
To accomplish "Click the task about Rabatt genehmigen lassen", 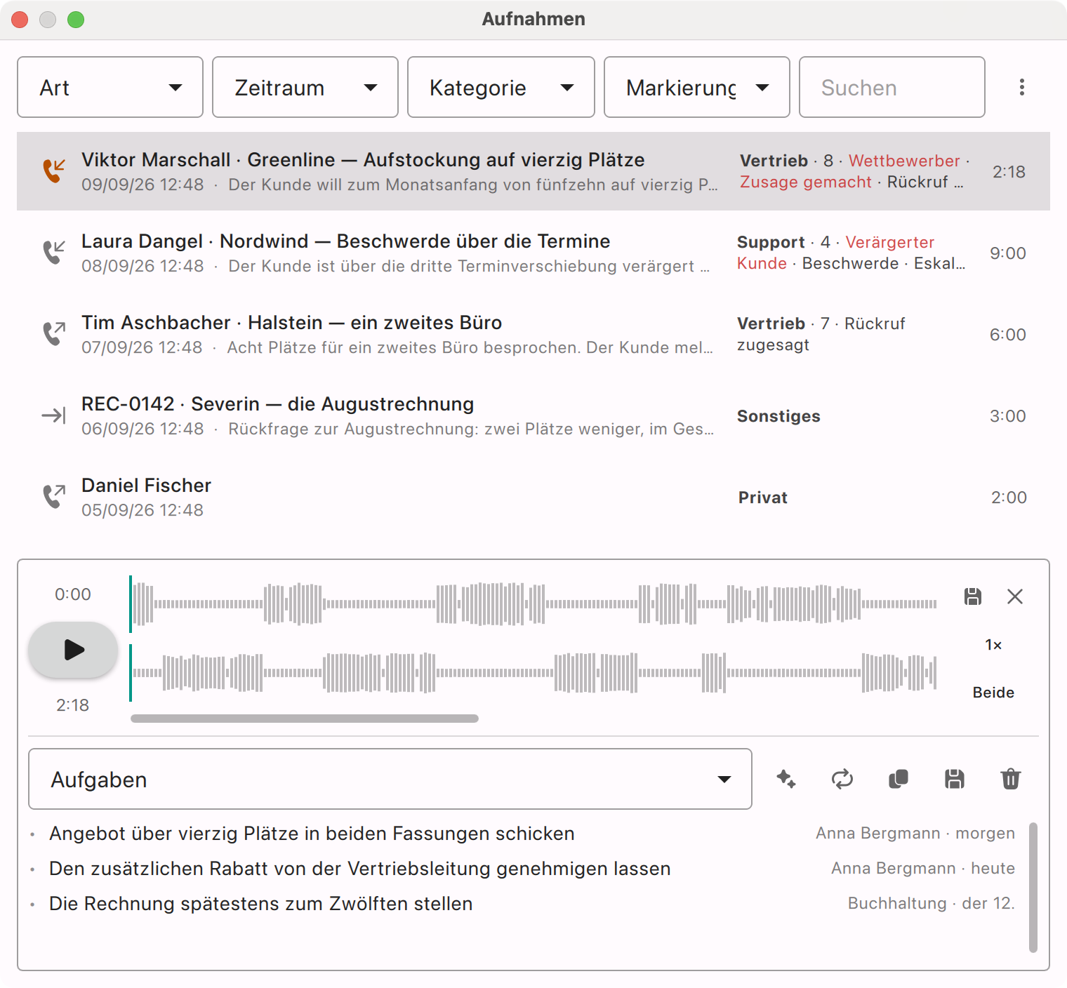I will [359, 869].
